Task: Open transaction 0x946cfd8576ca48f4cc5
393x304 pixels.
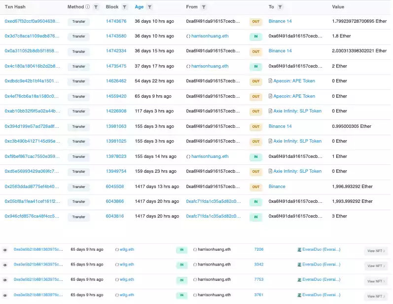Action: point(32,216)
